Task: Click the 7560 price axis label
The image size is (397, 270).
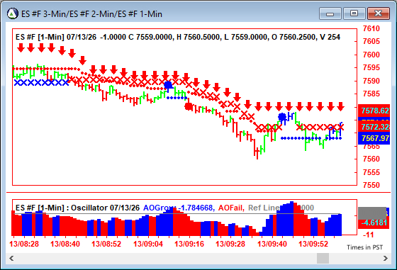Action: (x=371, y=159)
